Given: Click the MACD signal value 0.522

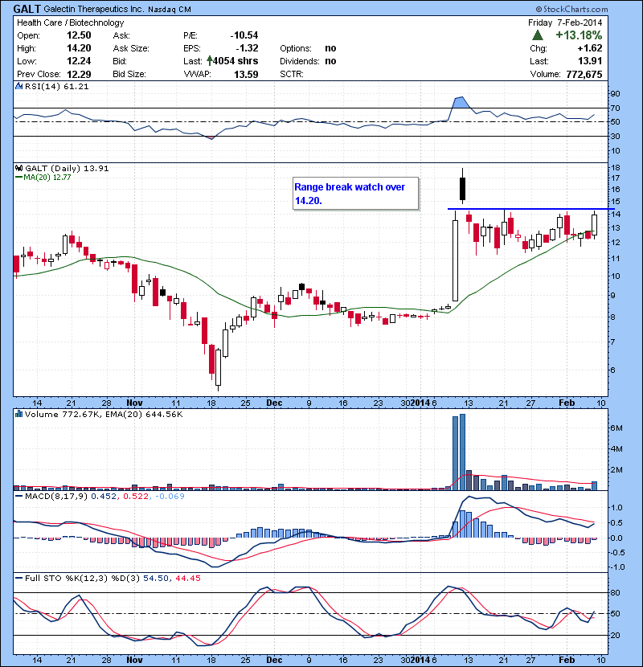Looking at the screenshot, I should [x=136, y=496].
